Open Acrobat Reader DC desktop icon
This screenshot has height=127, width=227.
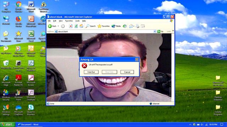click(18, 81)
